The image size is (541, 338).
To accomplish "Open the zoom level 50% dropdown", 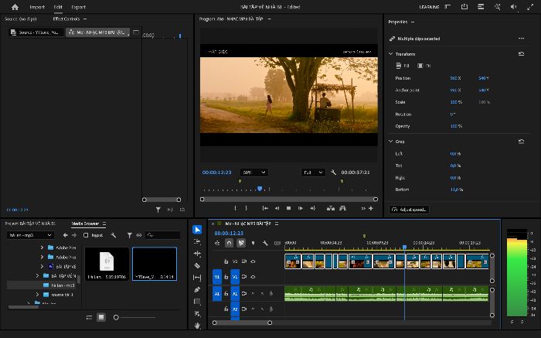I will pyautogui.click(x=253, y=172).
